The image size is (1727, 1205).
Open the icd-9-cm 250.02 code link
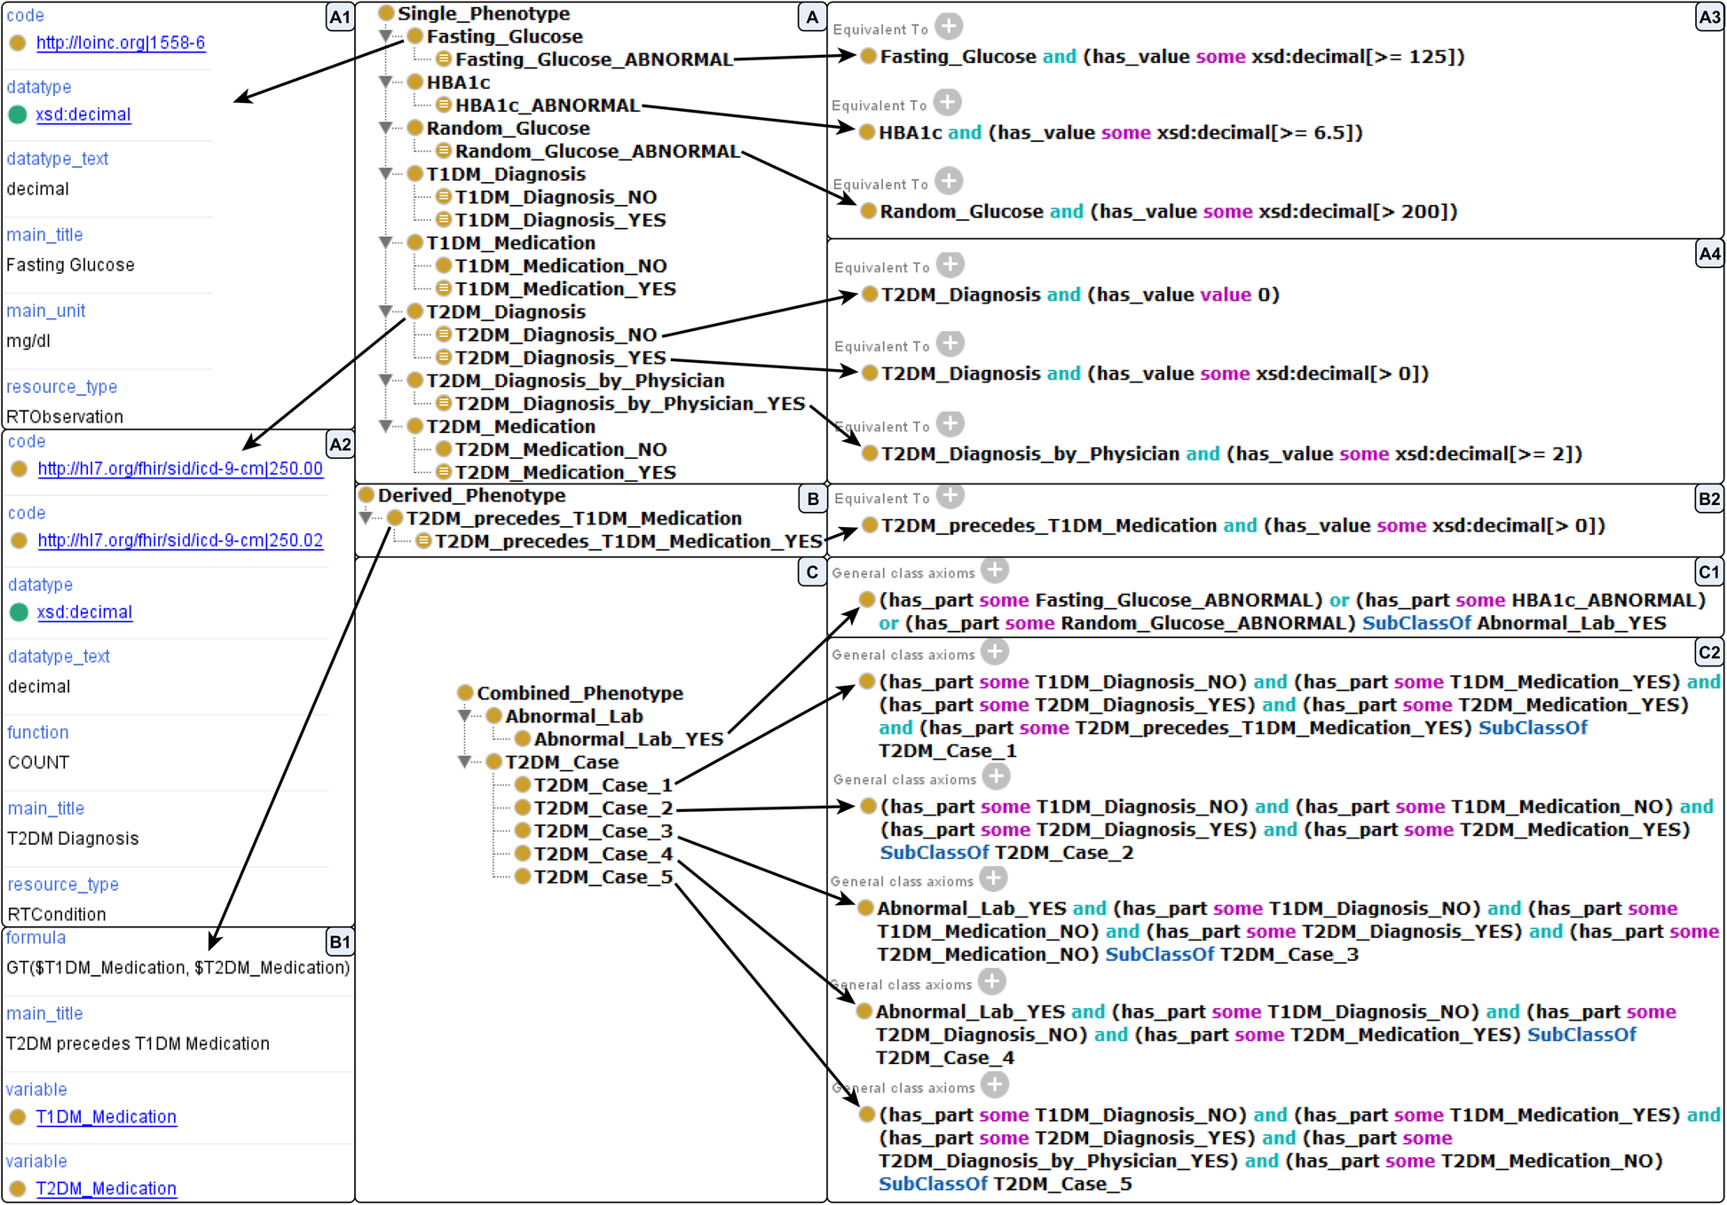click(x=180, y=540)
